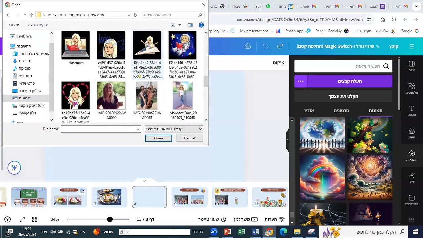Click העלה קבצים upload files button
Image resolution: width=423 pixels, height=238 pixels.
(350, 81)
